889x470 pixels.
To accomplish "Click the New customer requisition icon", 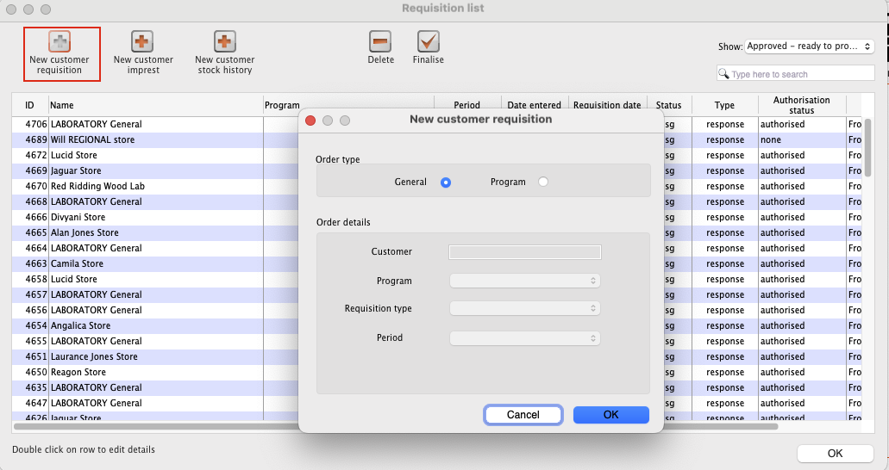I will [59, 41].
